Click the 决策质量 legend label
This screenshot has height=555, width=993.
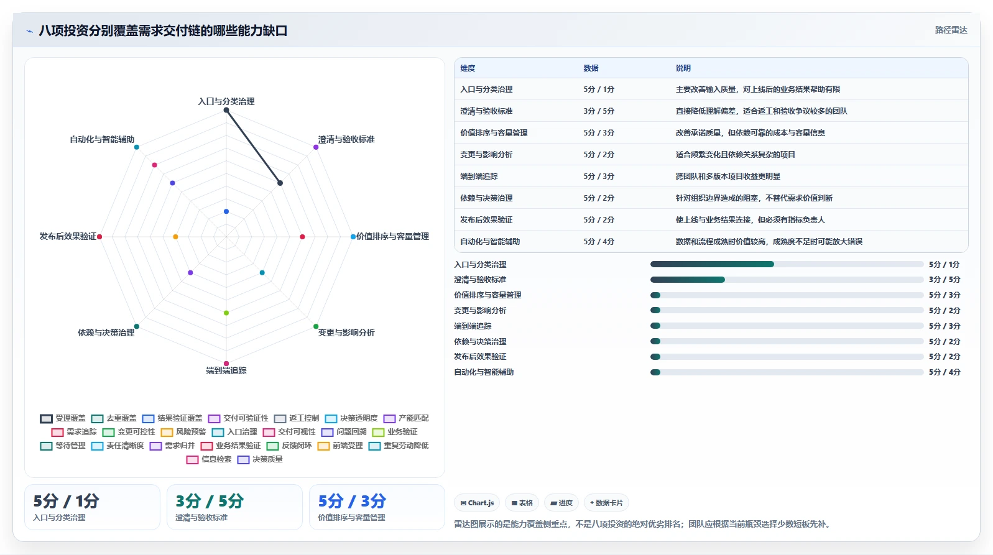coord(267,459)
